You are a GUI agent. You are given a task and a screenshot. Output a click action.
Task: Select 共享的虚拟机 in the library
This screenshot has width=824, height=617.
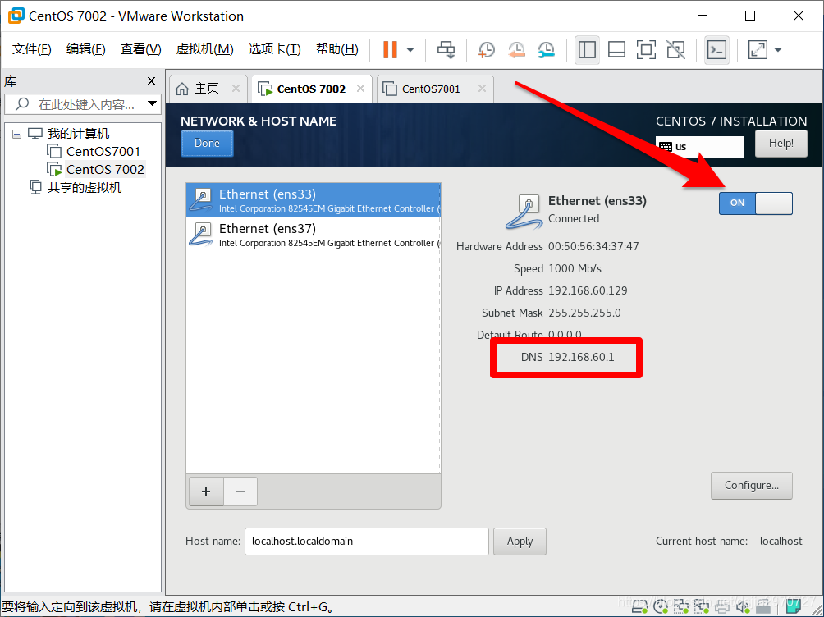84,188
